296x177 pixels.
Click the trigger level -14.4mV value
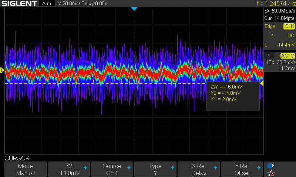[285, 45]
